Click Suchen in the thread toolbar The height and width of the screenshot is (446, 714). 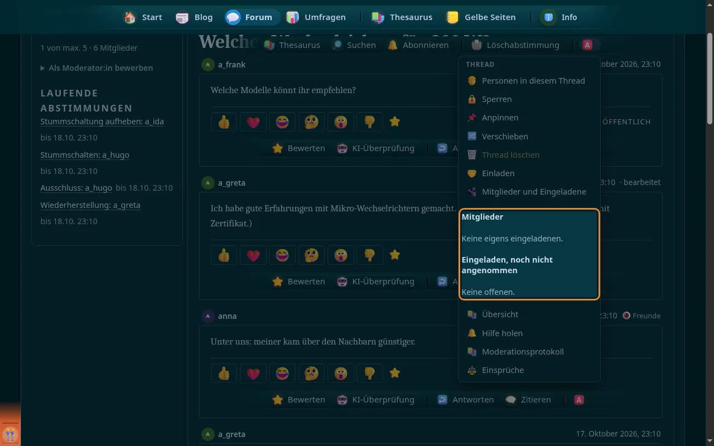pyautogui.click(x=354, y=45)
